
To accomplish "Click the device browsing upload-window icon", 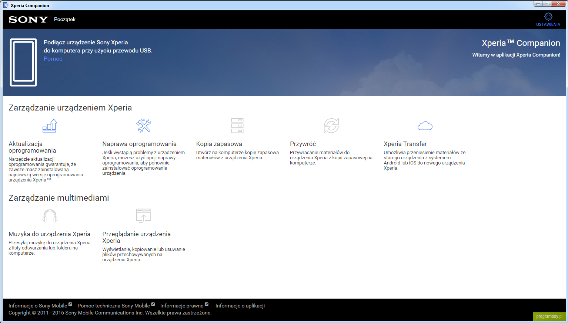I will tap(144, 216).
